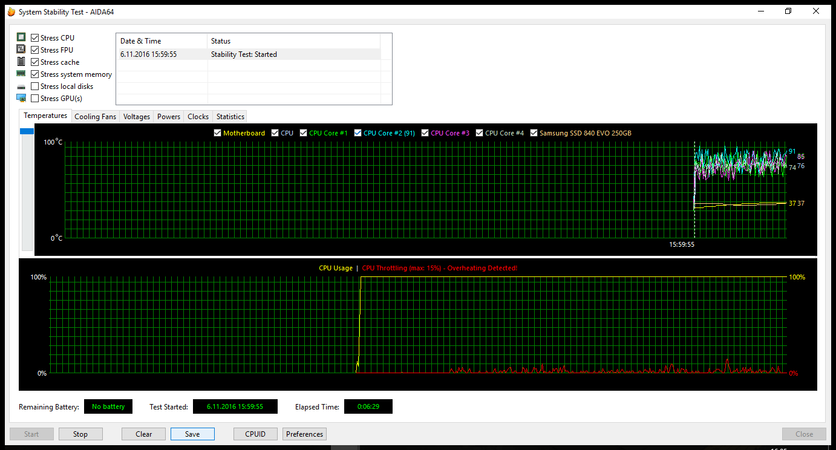Click the AIDA64 flame icon in title bar
Viewport: 836px width, 450px height.
tap(11, 11)
